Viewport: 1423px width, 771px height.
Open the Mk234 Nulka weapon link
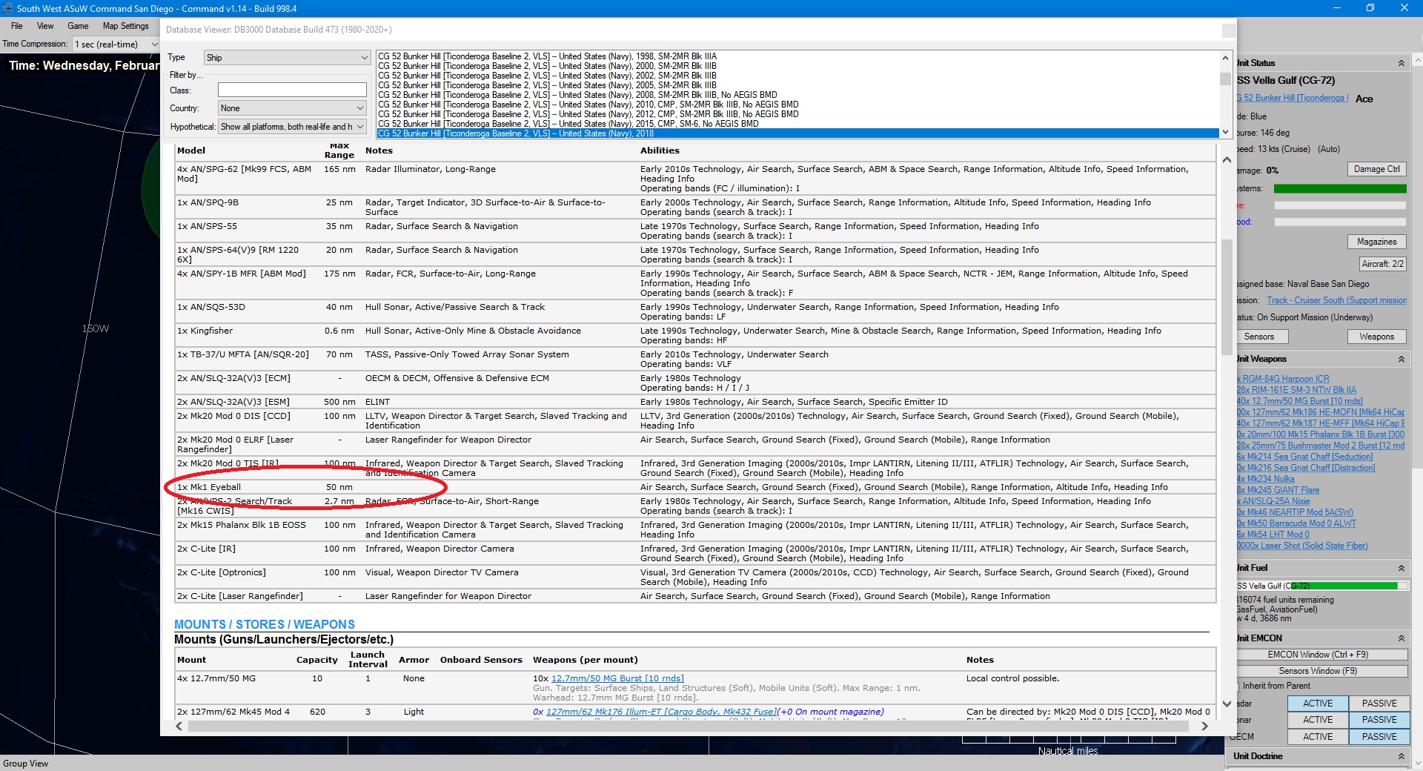pyautogui.click(x=1265, y=479)
